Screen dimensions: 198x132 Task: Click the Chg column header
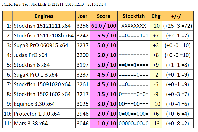(x=156, y=16)
